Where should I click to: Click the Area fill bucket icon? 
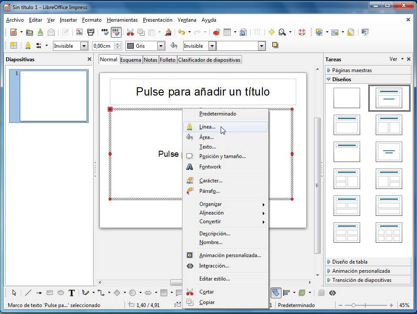pyautogui.click(x=174, y=46)
